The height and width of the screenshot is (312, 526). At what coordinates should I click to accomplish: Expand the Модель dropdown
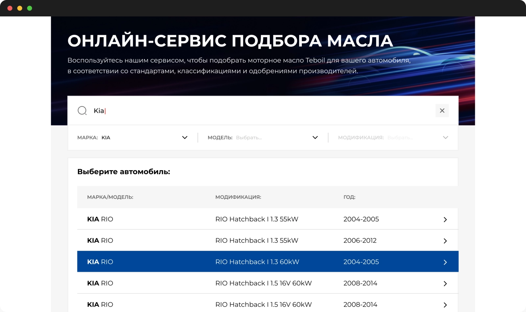[262, 138]
